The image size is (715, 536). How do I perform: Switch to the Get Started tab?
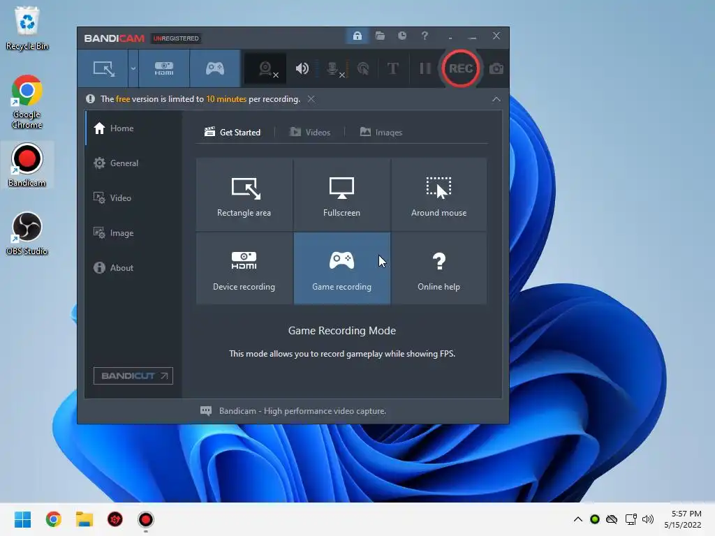click(233, 132)
